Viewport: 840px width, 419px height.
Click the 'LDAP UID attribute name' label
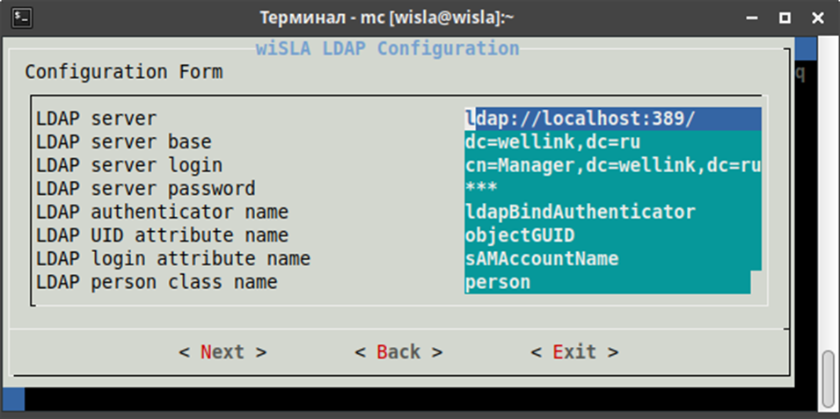pyautogui.click(x=163, y=235)
